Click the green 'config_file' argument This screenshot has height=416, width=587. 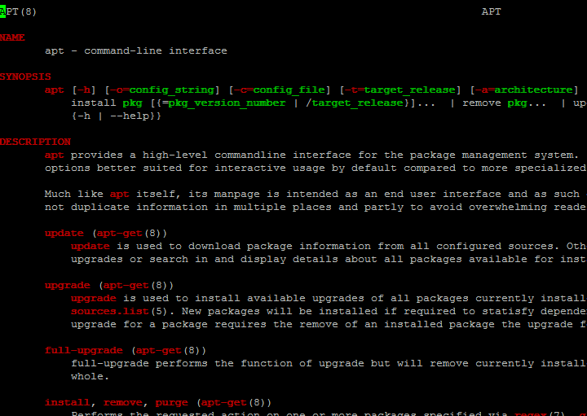(289, 90)
